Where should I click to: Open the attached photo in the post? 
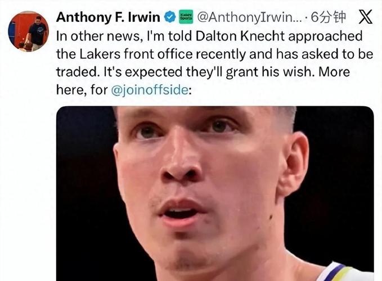click(215, 193)
